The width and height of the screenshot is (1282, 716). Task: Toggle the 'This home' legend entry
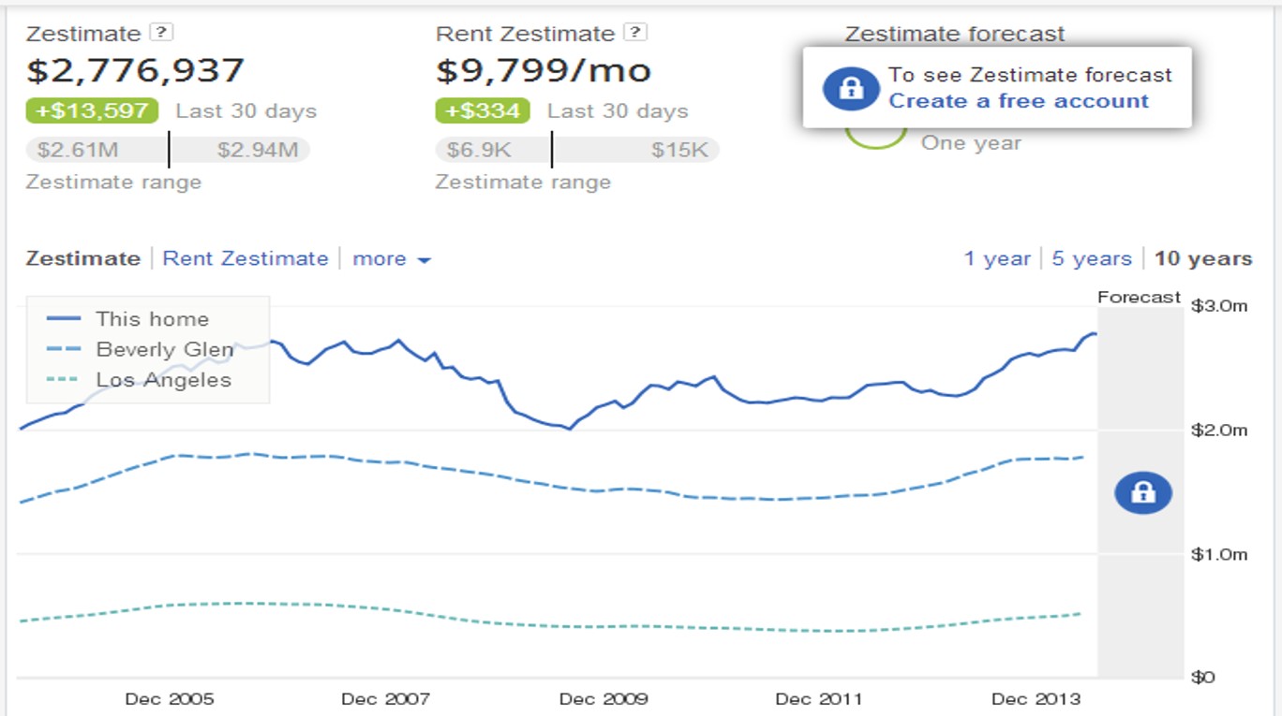(151, 319)
